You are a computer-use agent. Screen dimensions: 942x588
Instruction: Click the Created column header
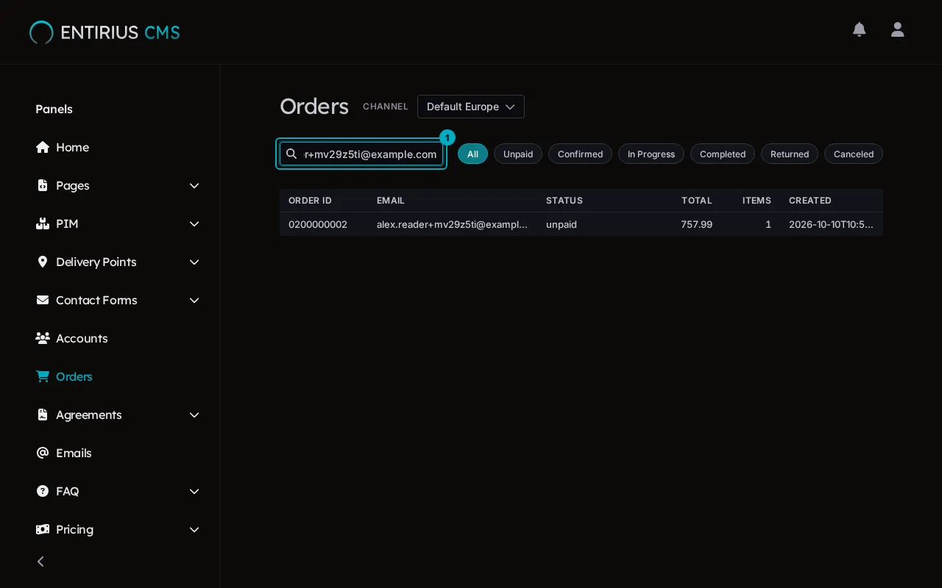coord(810,201)
